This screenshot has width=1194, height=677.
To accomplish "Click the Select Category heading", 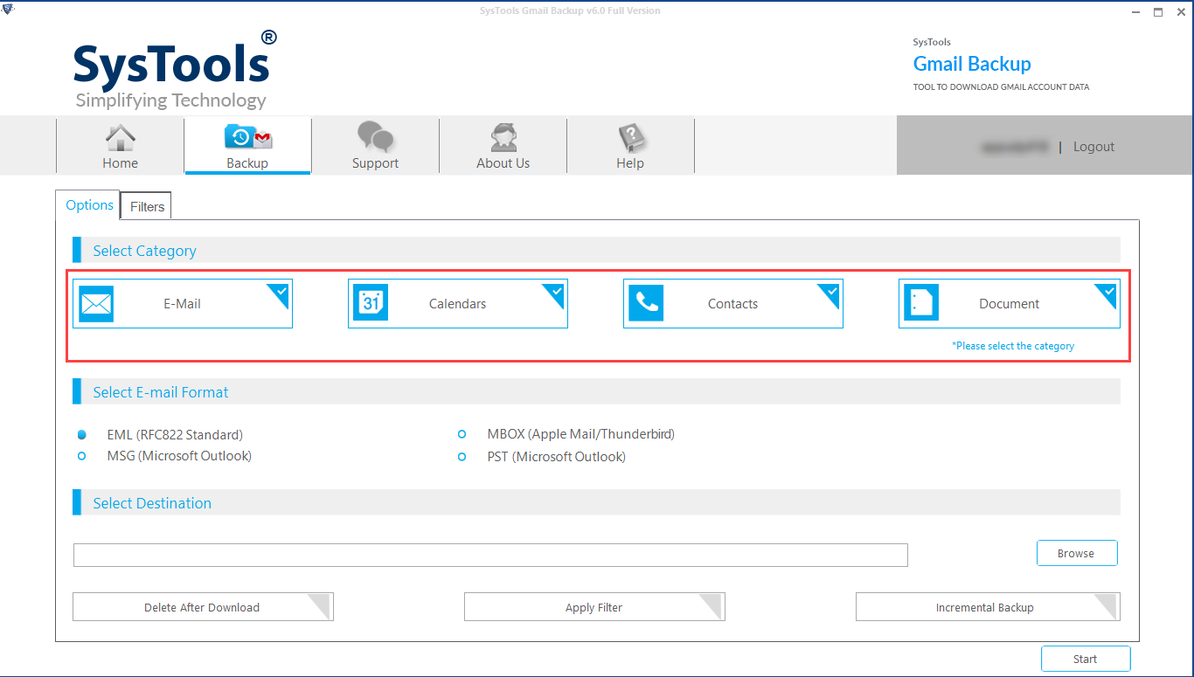I will (144, 251).
